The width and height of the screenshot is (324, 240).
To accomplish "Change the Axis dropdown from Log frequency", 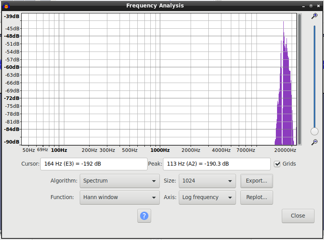I will tap(207, 198).
